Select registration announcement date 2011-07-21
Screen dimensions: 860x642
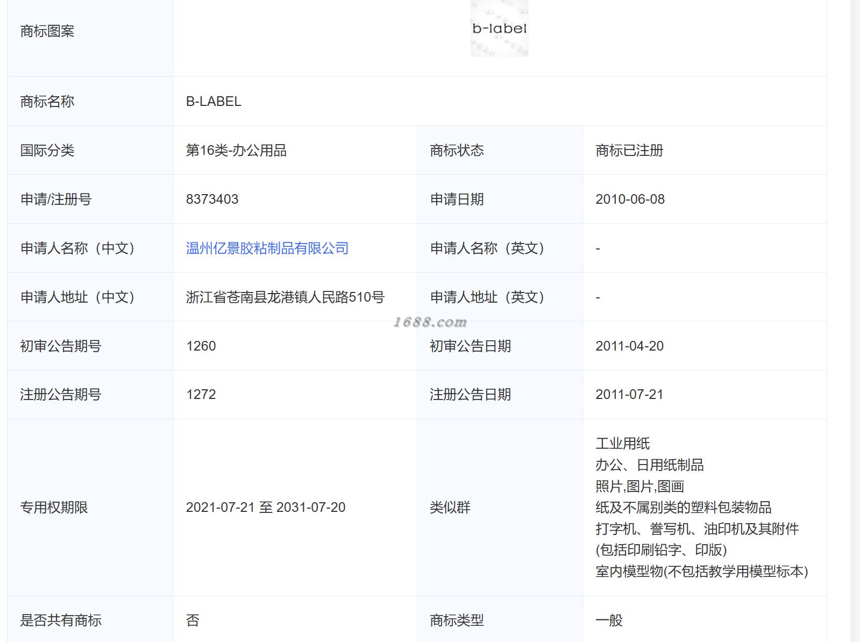(629, 395)
